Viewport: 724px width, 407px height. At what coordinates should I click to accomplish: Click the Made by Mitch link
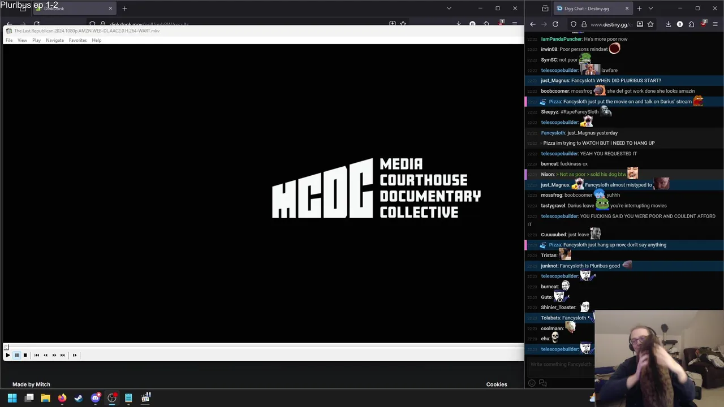click(x=31, y=384)
